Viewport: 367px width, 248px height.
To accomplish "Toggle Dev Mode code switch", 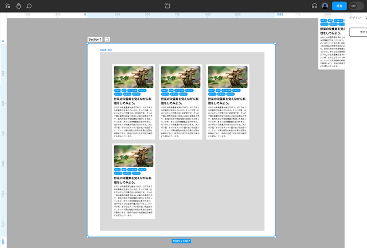I will [356, 6].
